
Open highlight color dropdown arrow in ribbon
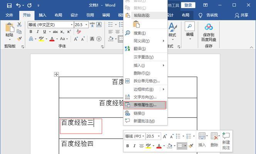pos(46,39)
